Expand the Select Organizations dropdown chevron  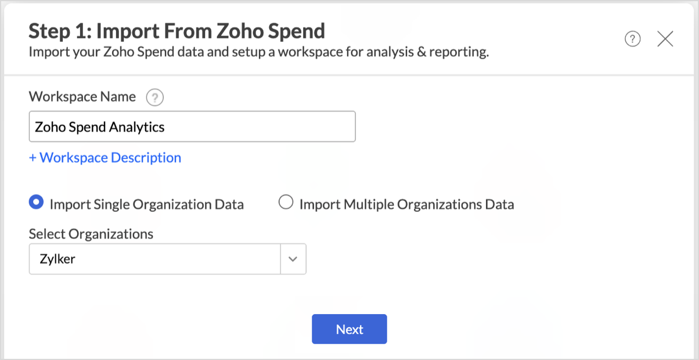click(x=293, y=259)
